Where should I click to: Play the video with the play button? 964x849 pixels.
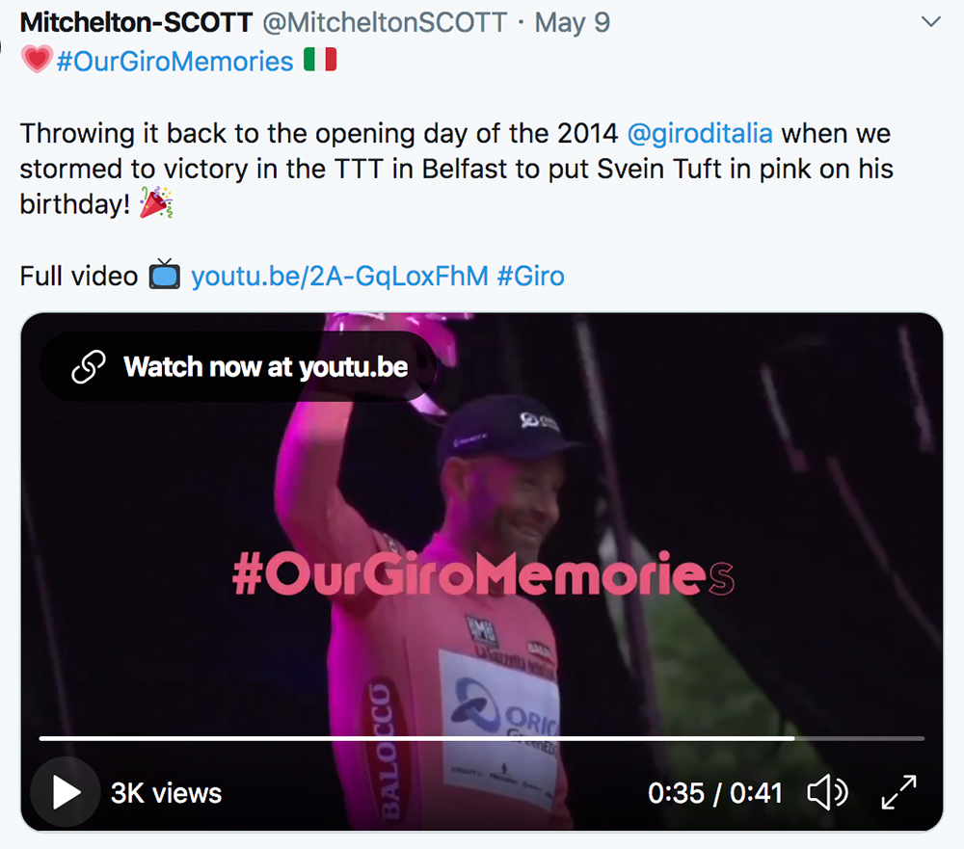click(66, 792)
